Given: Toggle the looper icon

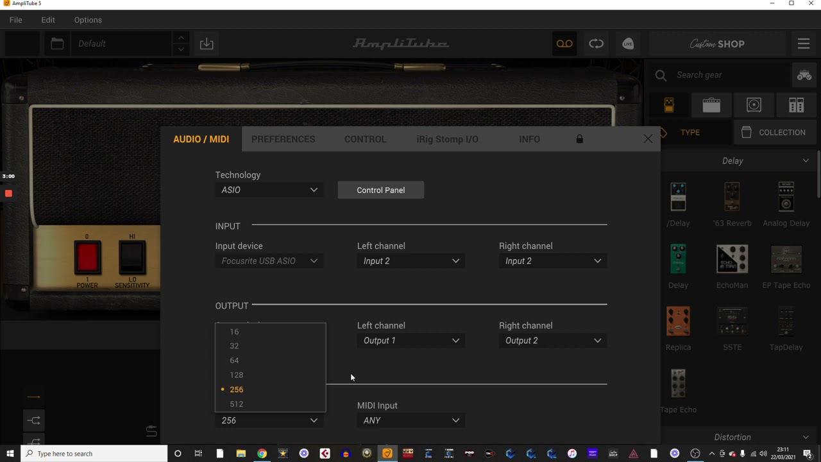Looking at the screenshot, I should 597,44.
